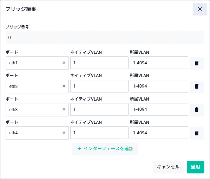The height and width of the screenshot is (179, 210).
Task: Delete the eth1 port row with trash icon
Action: coord(196,63)
